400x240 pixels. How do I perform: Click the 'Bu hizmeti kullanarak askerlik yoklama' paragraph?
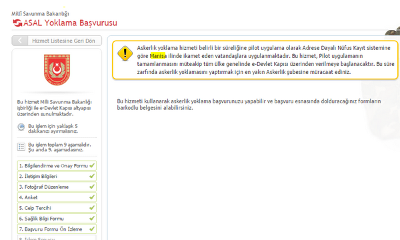click(249, 104)
